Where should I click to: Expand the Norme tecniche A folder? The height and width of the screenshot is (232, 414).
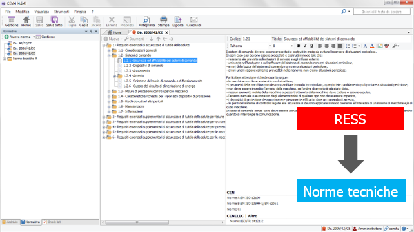point(5,59)
